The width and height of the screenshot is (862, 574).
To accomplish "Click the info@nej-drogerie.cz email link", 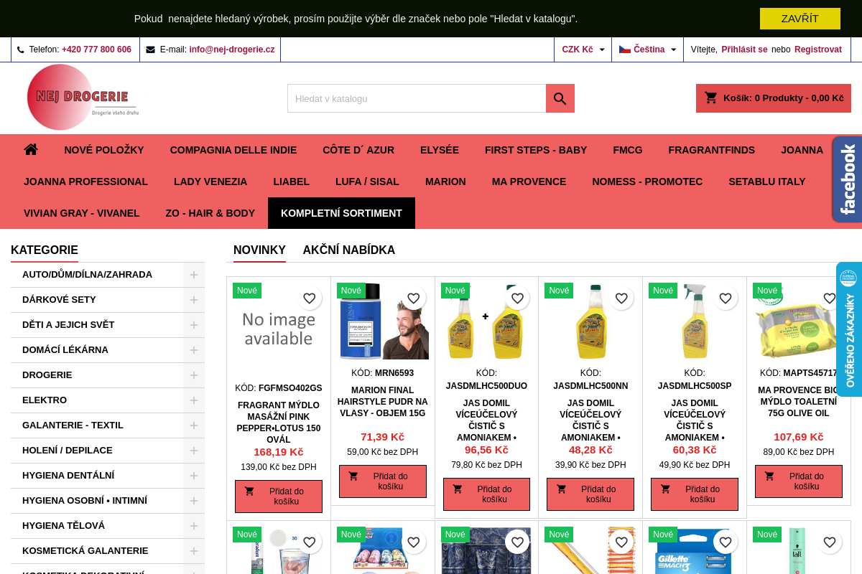I will tap(232, 50).
